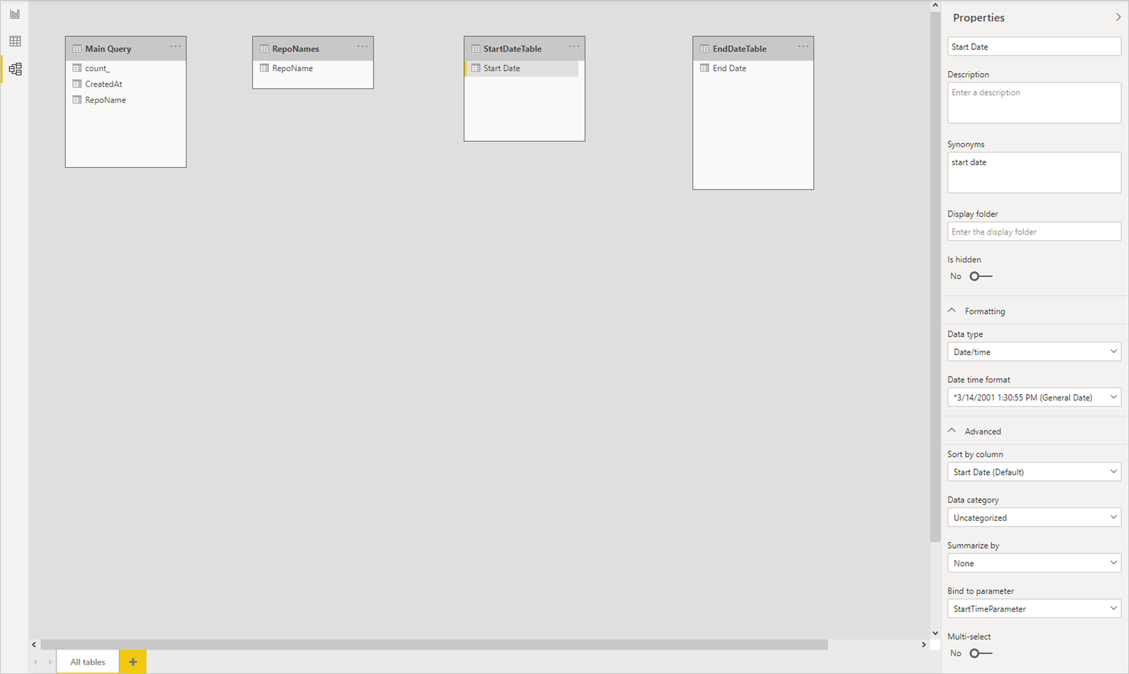1129x674 pixels.
Task: Go to next layout tab arrow
Action: tap(49, 662)
